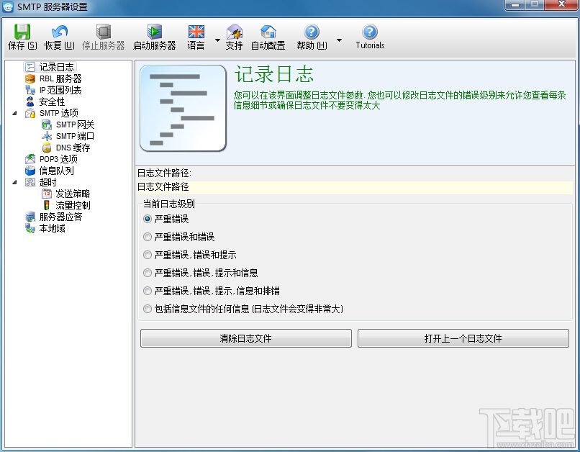Click the Help question mark icon
Screen dimensions: 580x452
pos(312,32)
